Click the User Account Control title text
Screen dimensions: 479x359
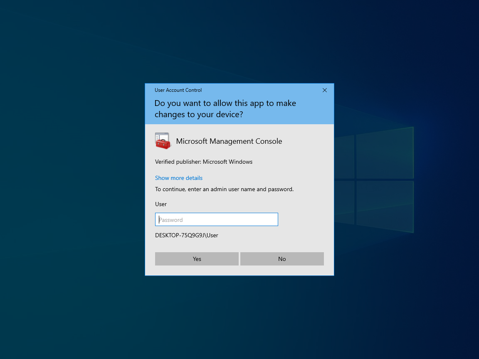[x=178, y=90]
